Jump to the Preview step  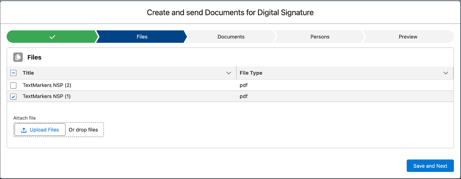tap(408, 37)
